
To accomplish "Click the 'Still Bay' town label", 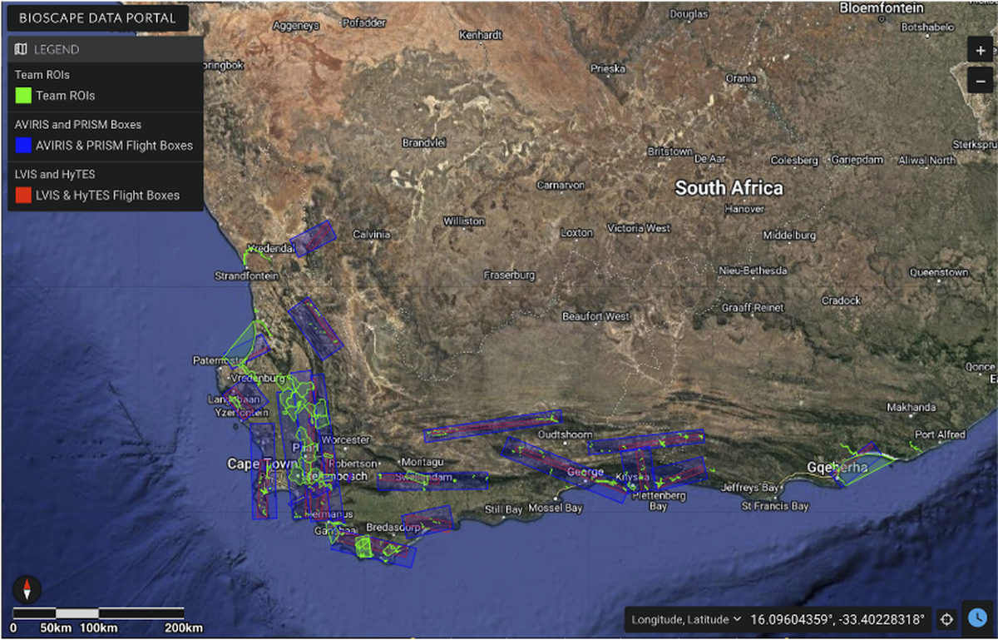I will 503,509.
